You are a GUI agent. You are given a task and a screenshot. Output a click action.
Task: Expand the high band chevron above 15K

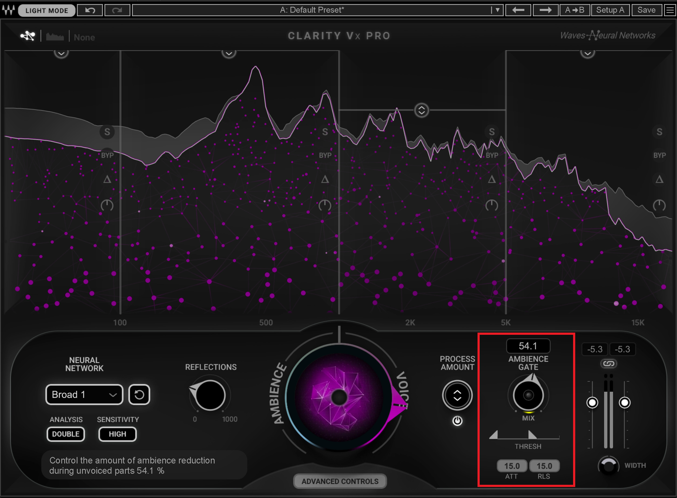pyautogui.click(x=588, y=53)
